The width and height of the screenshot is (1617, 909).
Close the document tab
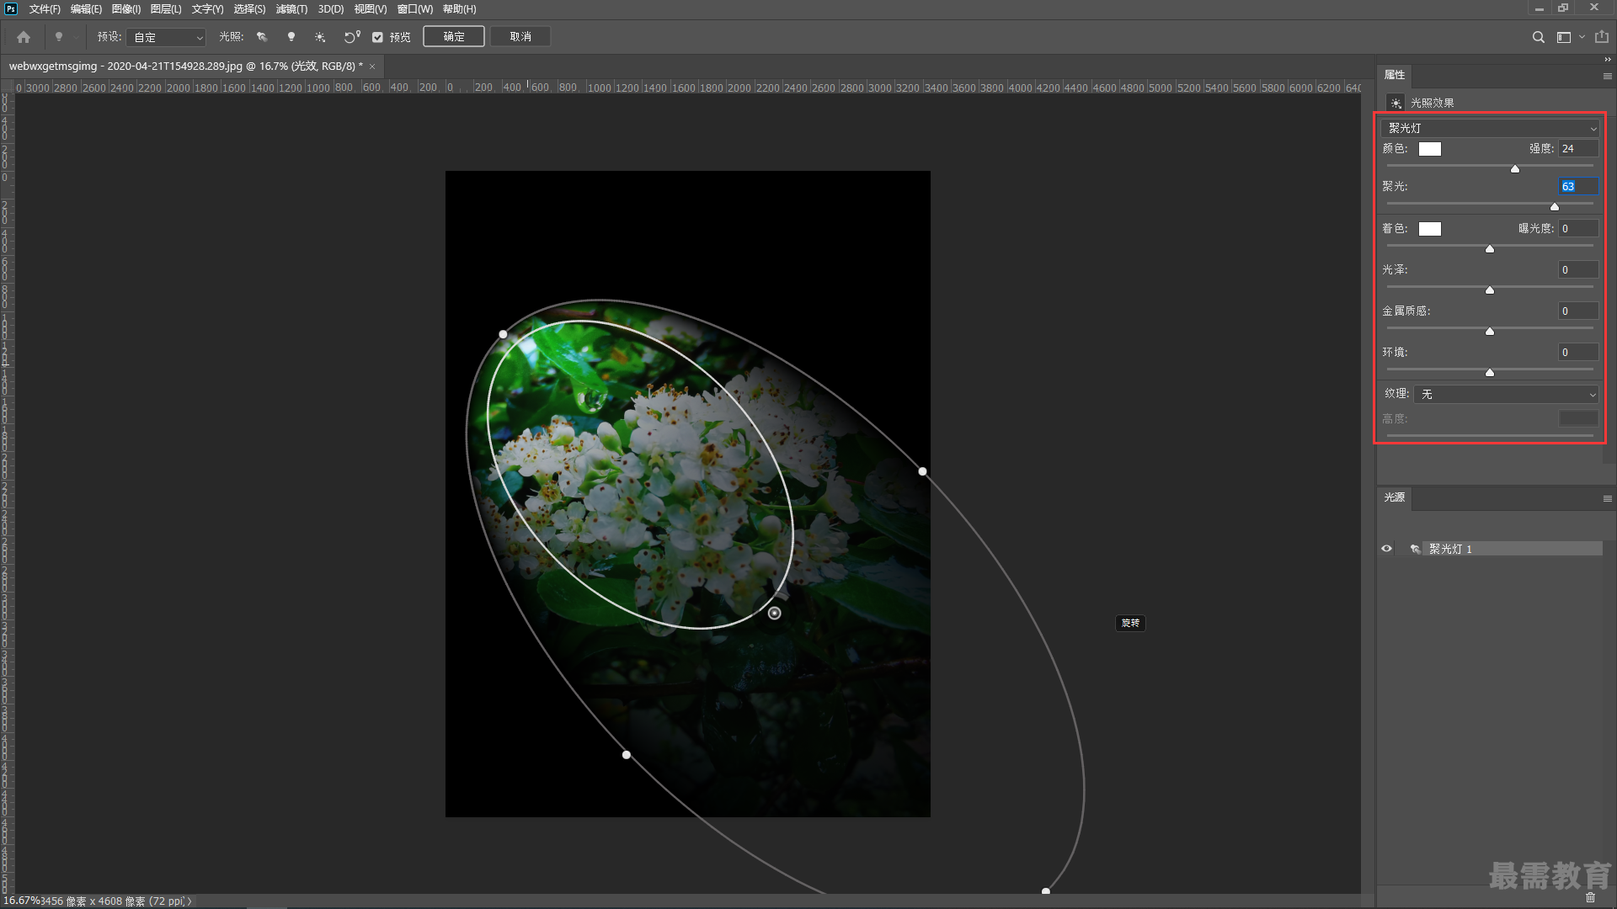point(372,66)
